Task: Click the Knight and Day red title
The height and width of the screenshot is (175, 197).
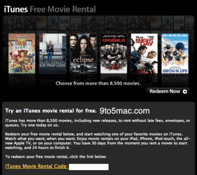Action: pyautogui.click(x=145, y=42)
